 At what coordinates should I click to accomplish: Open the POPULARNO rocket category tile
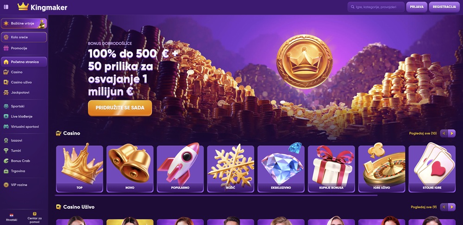(180, 169)
